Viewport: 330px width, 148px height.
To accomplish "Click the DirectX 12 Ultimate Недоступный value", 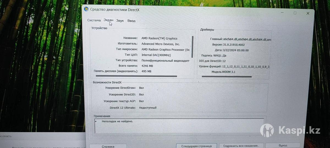I will [148, 108].
